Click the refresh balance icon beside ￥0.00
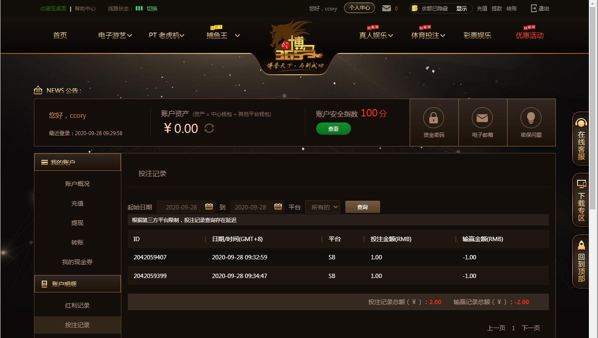Screen dimensions: 598x338 [209, 128]
